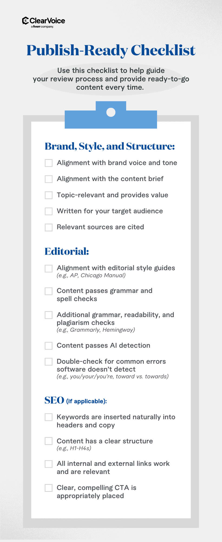
Task: Check the 'Content passes AI detection' box
Action: pyautogui.click(x=49, y=346)
